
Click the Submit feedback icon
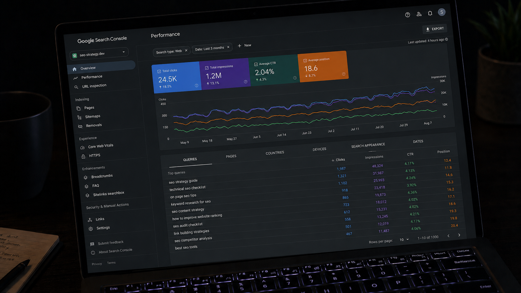click(x=92, y=244)
